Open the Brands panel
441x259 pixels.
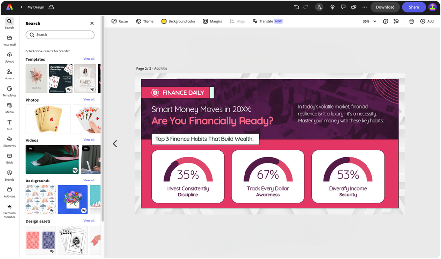tap(10, 176)
